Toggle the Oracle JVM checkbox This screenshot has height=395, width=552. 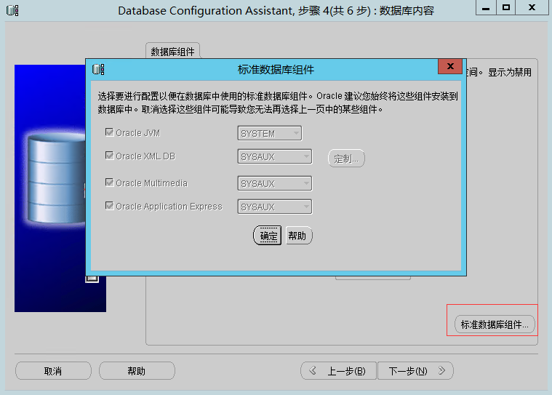(109, 132)
